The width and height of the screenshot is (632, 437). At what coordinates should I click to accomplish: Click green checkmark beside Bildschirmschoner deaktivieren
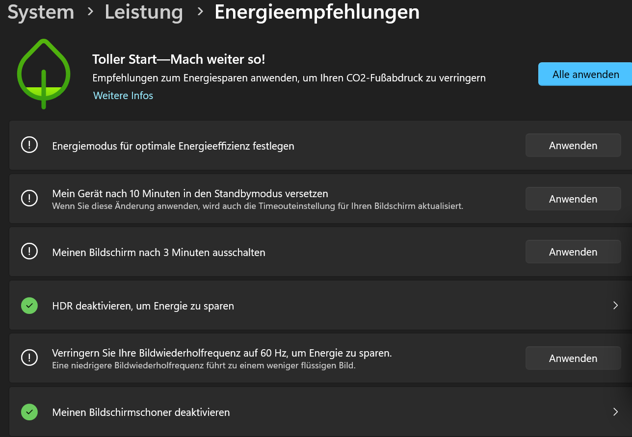[x=29, y=412]
